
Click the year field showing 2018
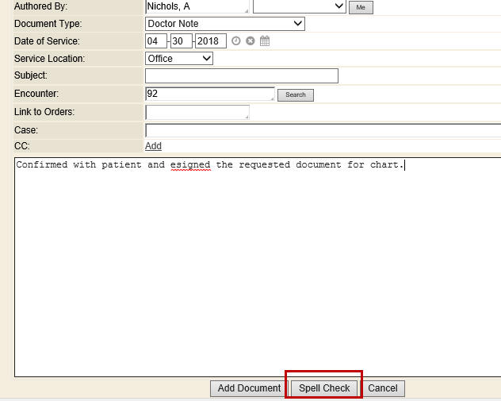211,41
